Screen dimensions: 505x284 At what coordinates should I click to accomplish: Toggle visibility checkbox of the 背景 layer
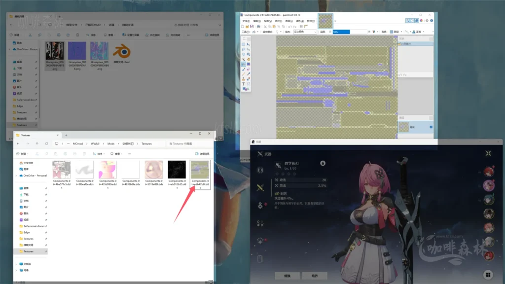point(431,127)
